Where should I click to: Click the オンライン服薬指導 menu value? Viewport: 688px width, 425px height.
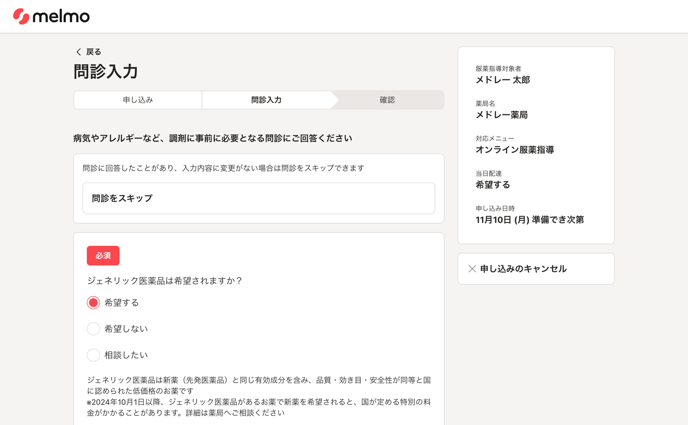coord(515,150)
